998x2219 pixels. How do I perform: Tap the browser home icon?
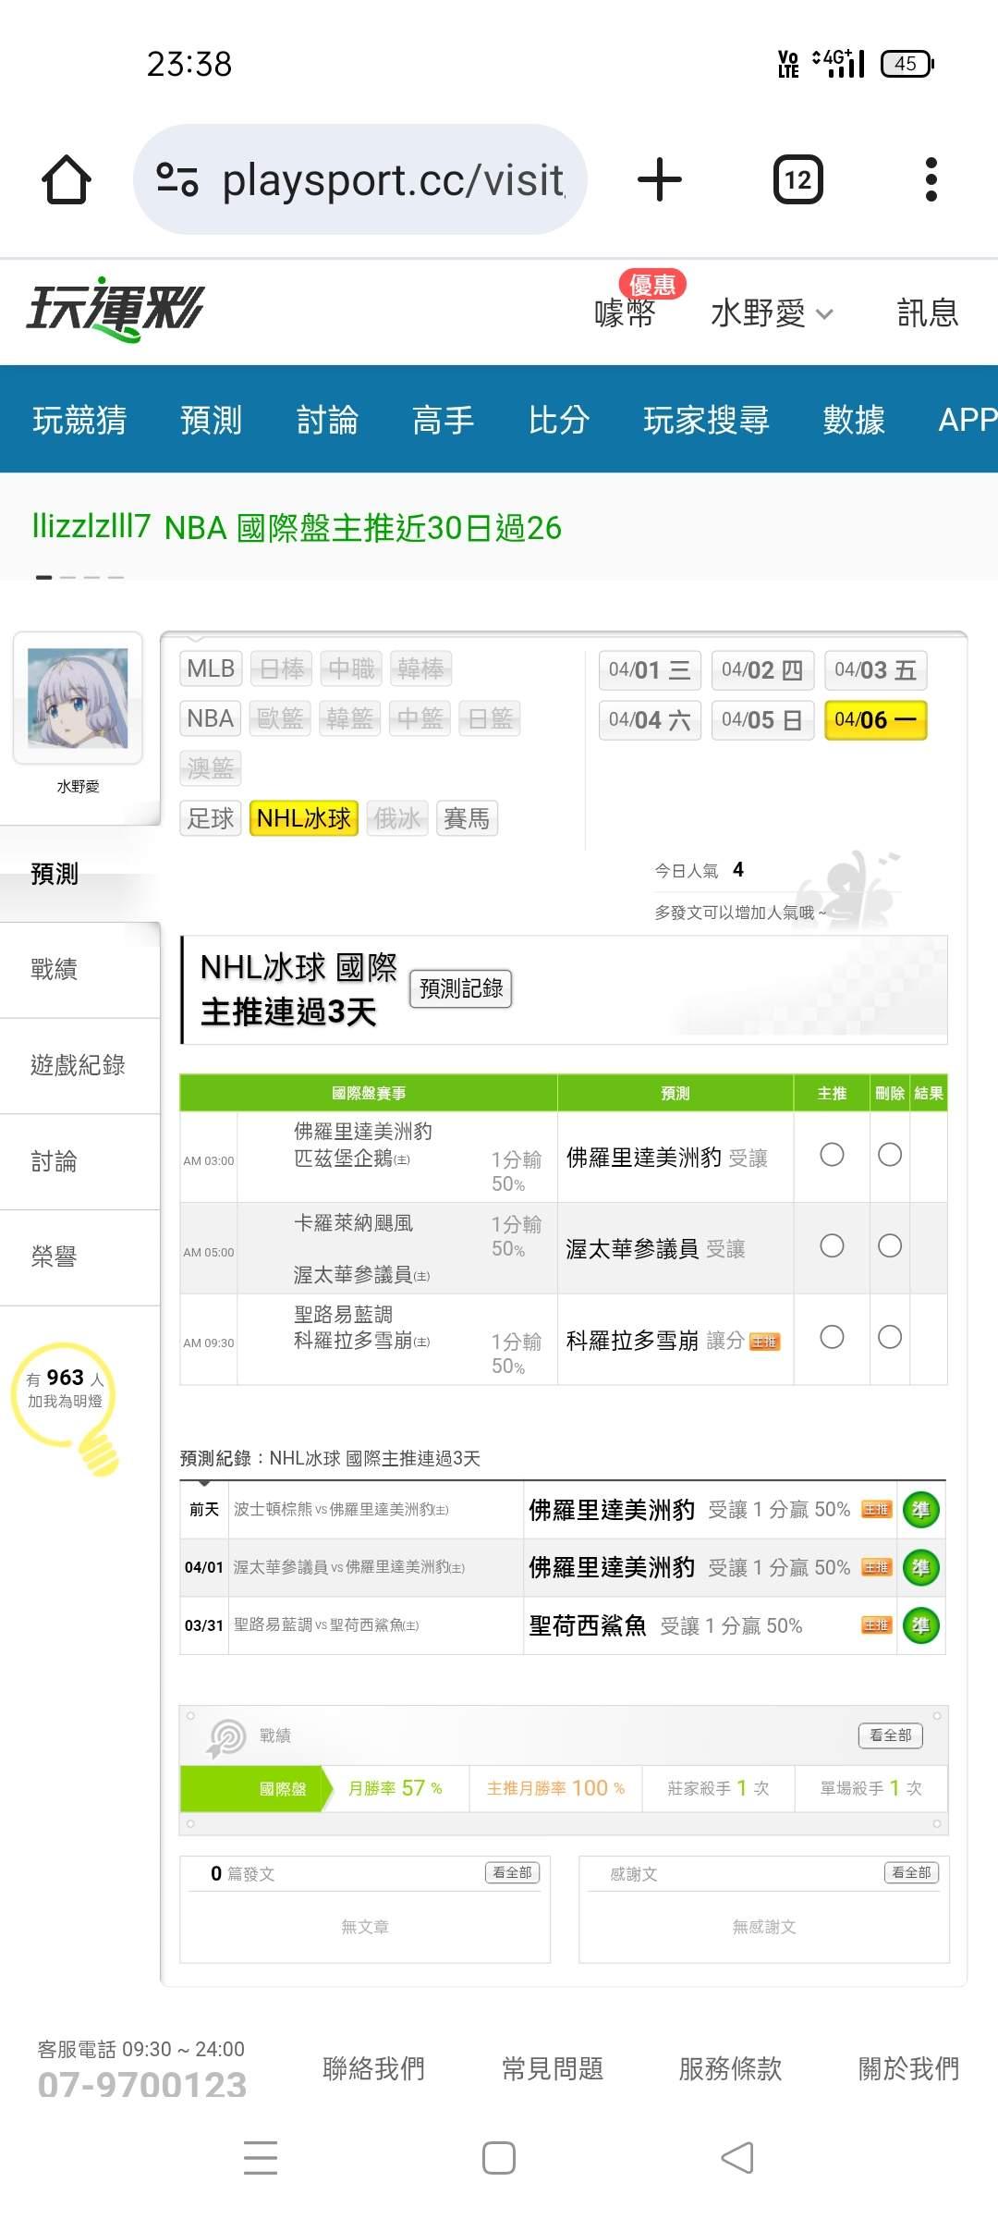pos(67,179)
